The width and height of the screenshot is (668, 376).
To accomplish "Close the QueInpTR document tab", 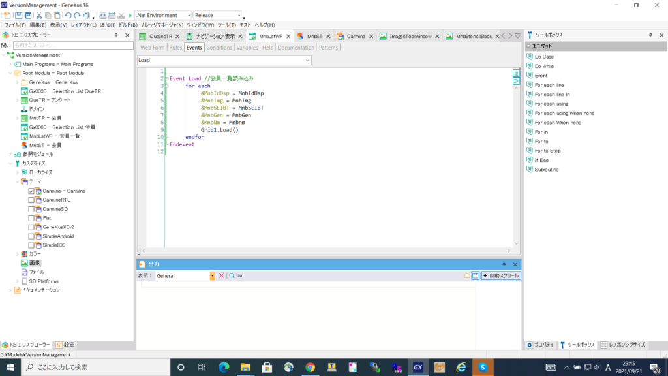I will [177, 37].
